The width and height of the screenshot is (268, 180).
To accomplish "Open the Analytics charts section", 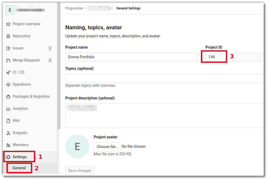I will (x=20, y=109).
